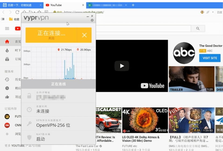The image size is (223, 151).
Task: Click the ABC channel logo
Action: click(184, 53)
